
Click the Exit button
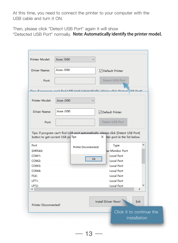pyautogui.click(x=138, y=201)
